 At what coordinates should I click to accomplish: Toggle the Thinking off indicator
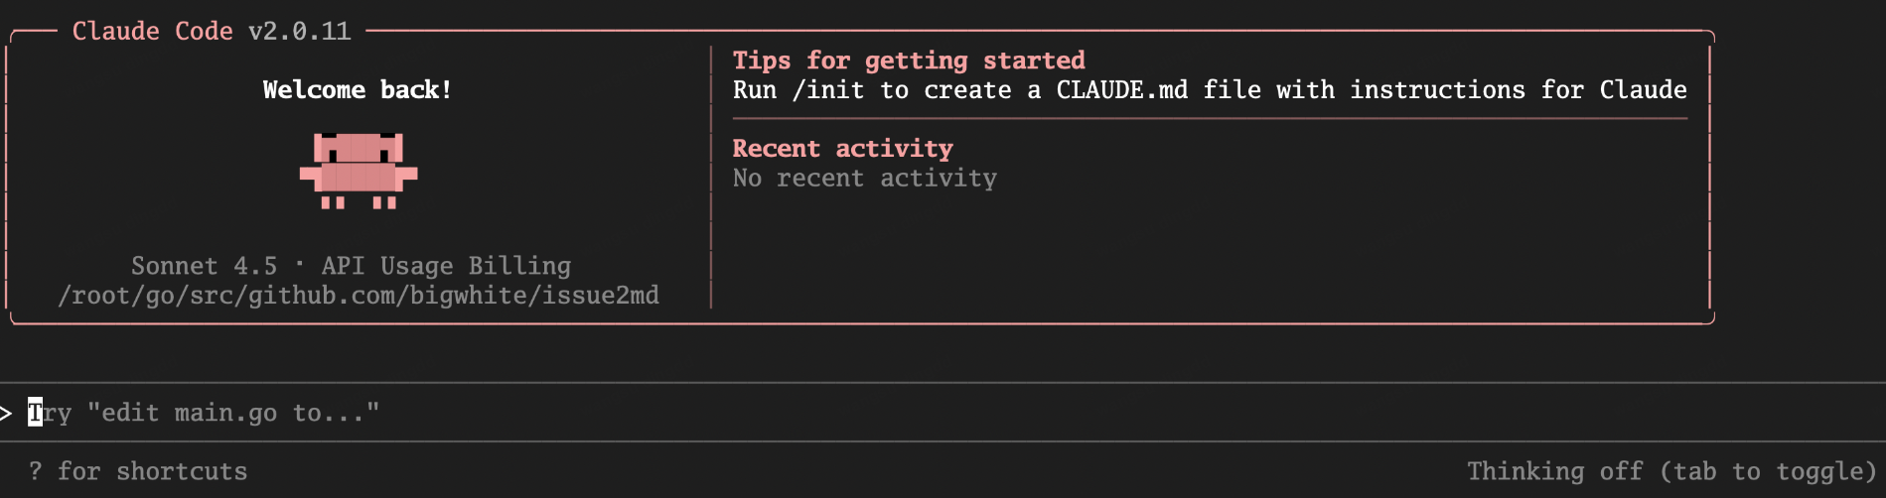click(1670, 471)
